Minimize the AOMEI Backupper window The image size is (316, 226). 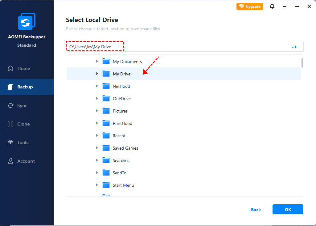tap(297, 7)
